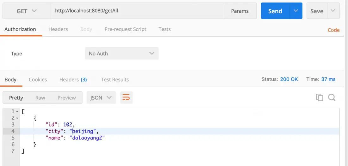Expand the Send button arrow options

[296, 11]
